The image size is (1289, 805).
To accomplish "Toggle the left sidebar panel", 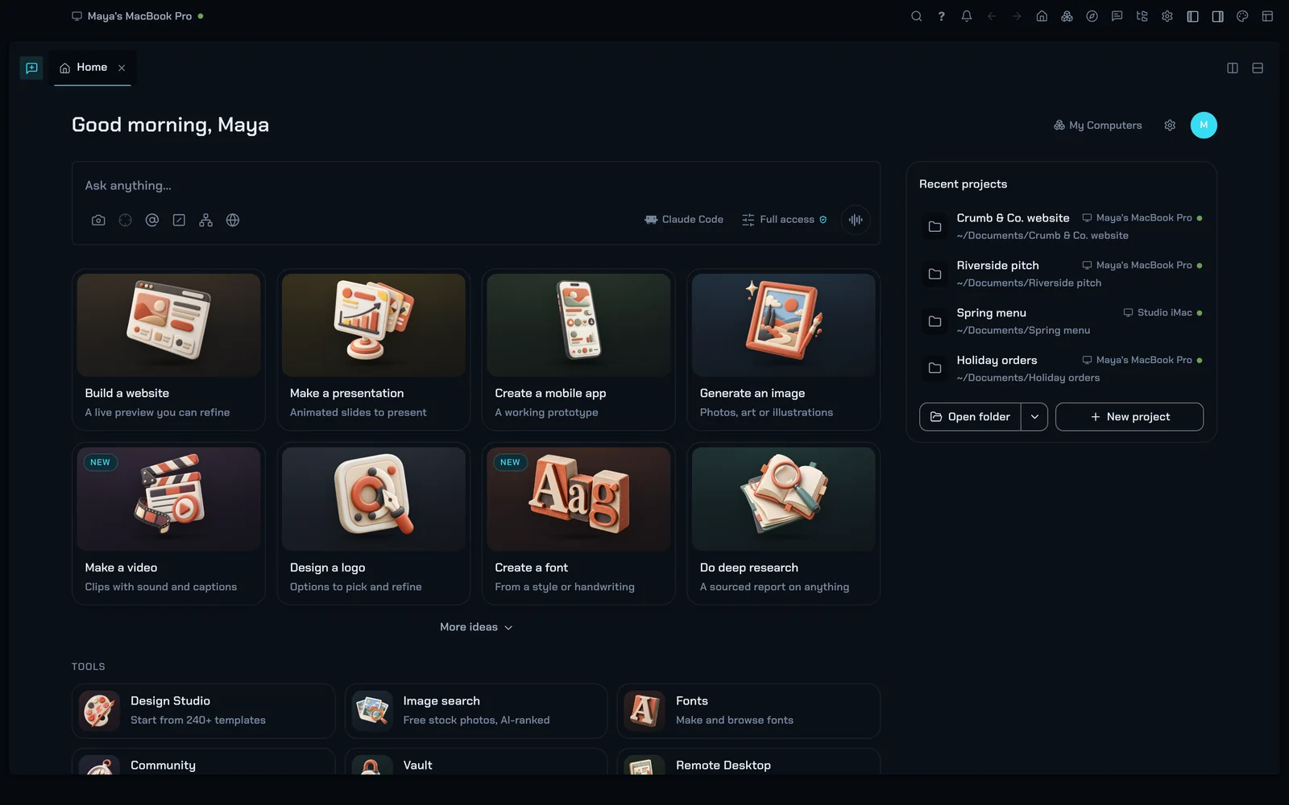I will click(1192, 16).
